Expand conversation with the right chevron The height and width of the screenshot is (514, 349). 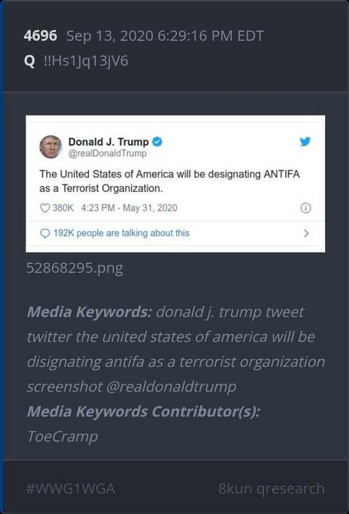[x=306, y=233]
